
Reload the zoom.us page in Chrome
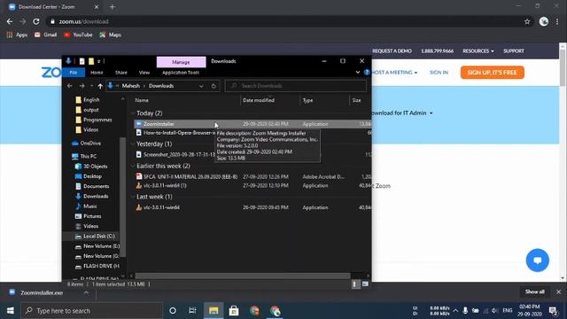tap(36, 21)
